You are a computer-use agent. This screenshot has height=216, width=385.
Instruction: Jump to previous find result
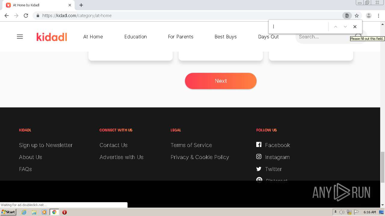coord(336,27)
